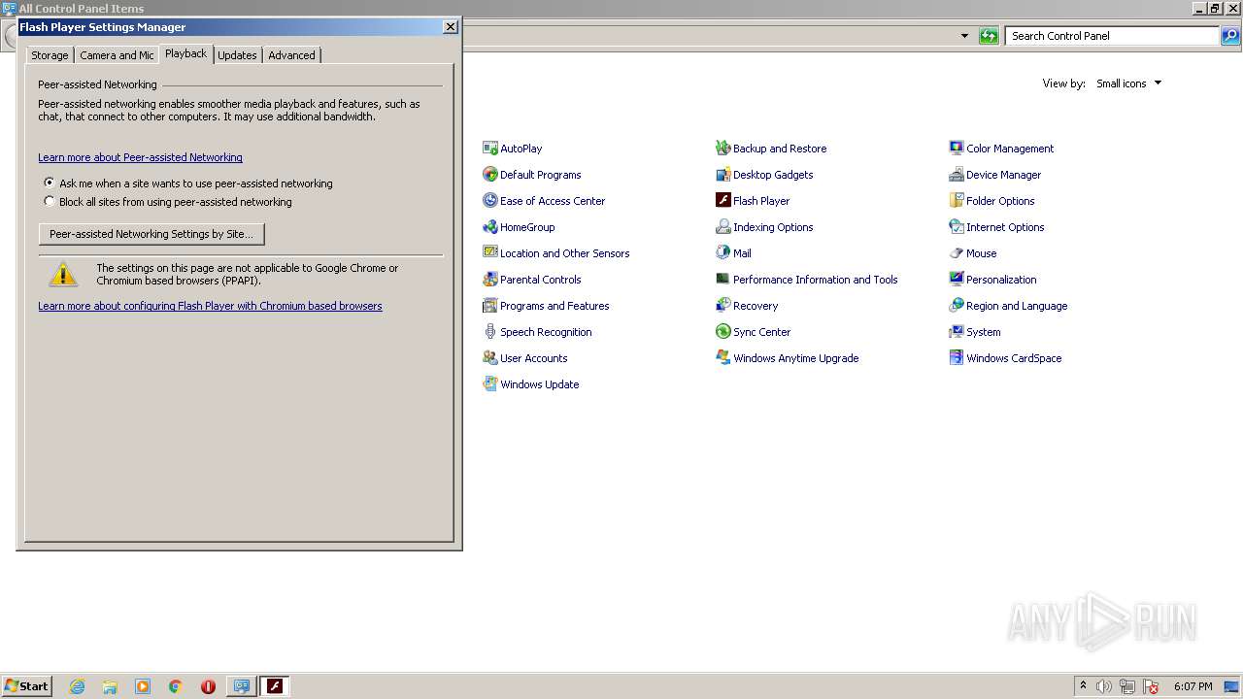The width and height of the screenshot is (1243, 699).
Task: Open Windows CardSpace icon
Action: click(x=1005, y=358)
